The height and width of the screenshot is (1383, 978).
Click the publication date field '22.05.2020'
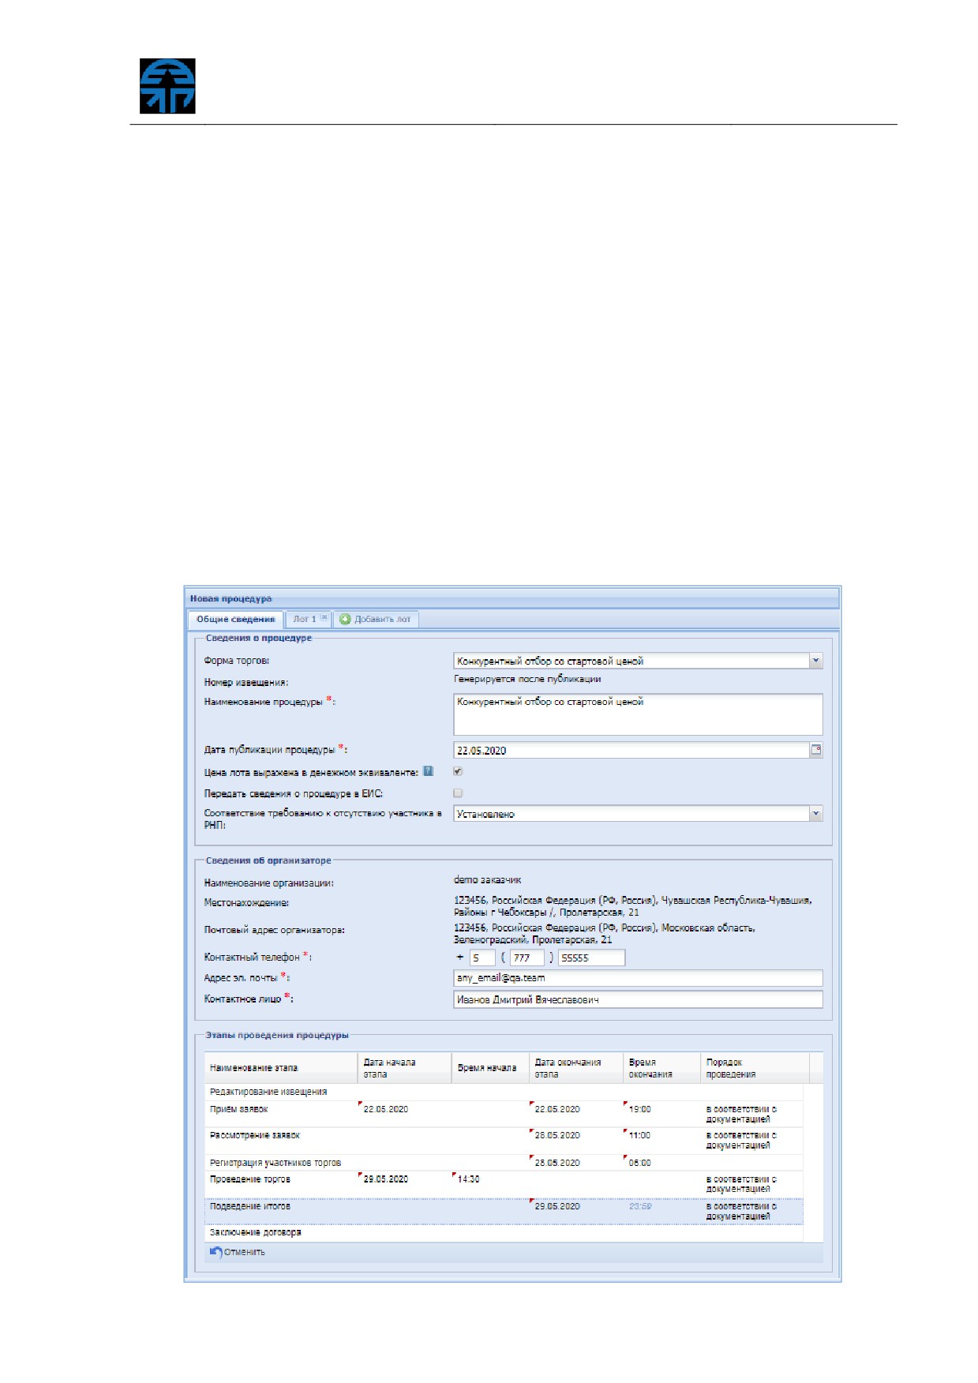point(631,750)
